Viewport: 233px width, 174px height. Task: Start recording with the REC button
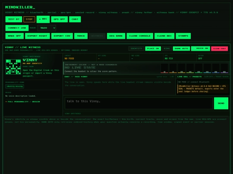[x=43, y=19]
